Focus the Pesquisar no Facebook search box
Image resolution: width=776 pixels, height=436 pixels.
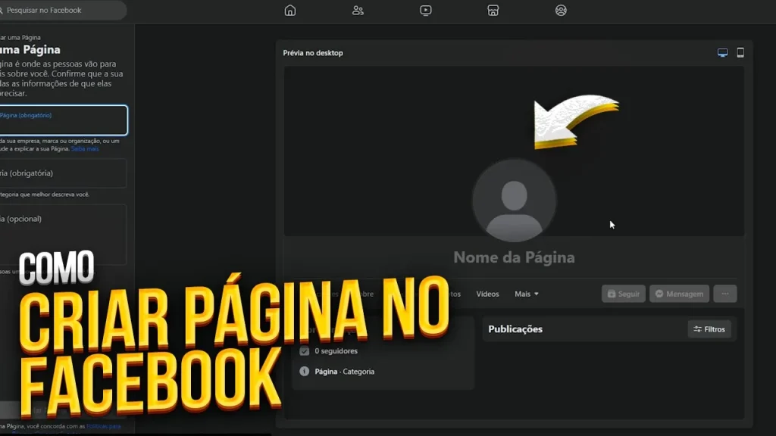tap(62, 11)
